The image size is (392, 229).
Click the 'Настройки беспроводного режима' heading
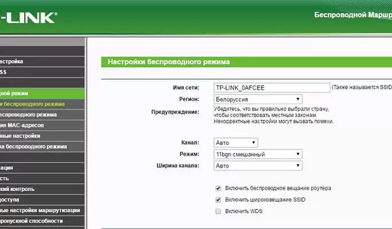169,62
